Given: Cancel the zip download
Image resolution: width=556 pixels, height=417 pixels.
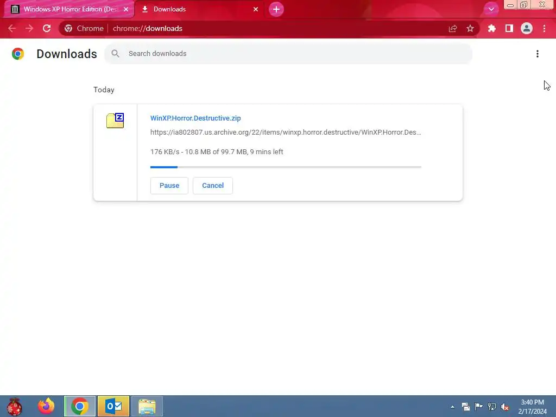Looking at the screenshot, I should [x=213, y=186].
